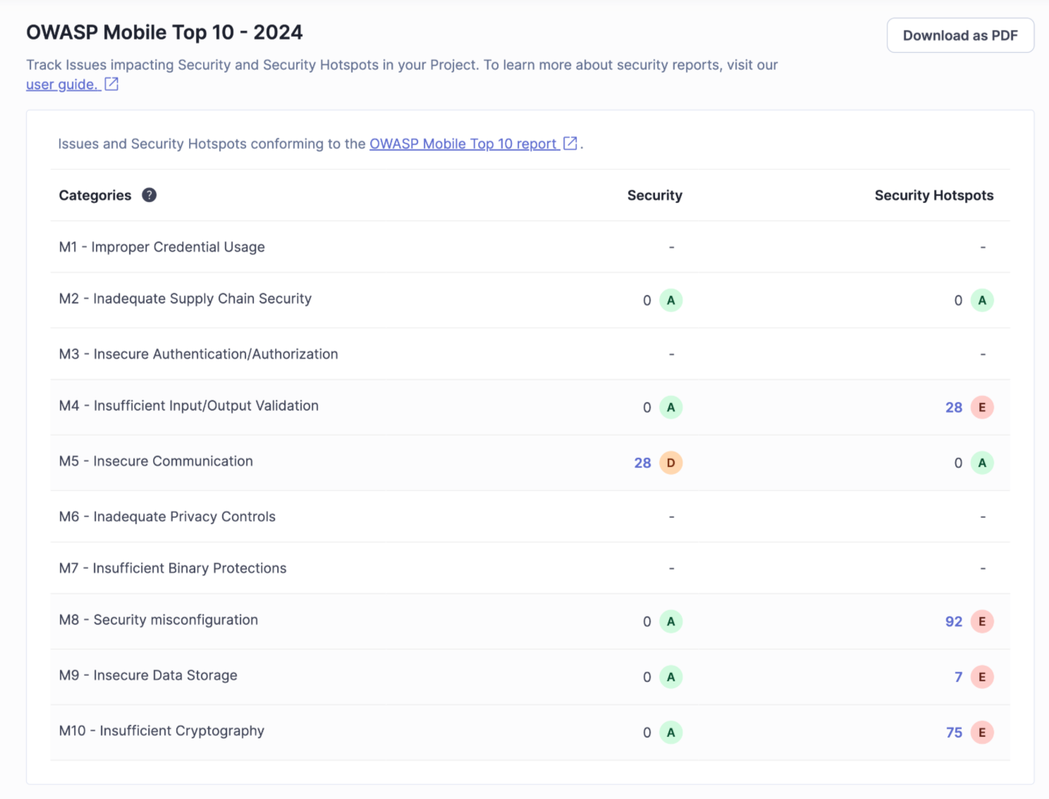The width and height of the screenshot is (1049, 799).
Task: Select the M1 - Improper Credential Usage row
Action: point(162,247)
